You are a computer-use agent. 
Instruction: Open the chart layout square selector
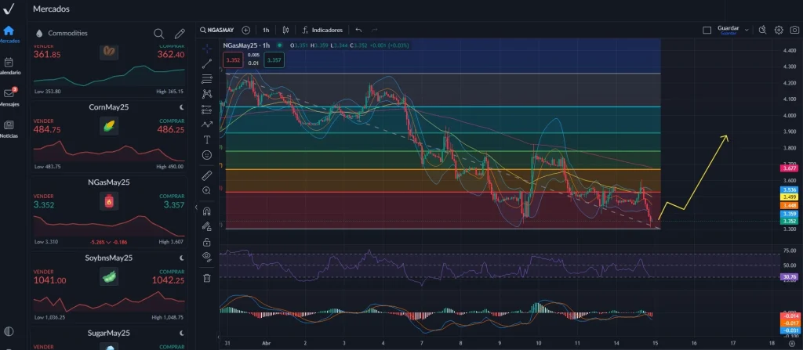point(707,31)
